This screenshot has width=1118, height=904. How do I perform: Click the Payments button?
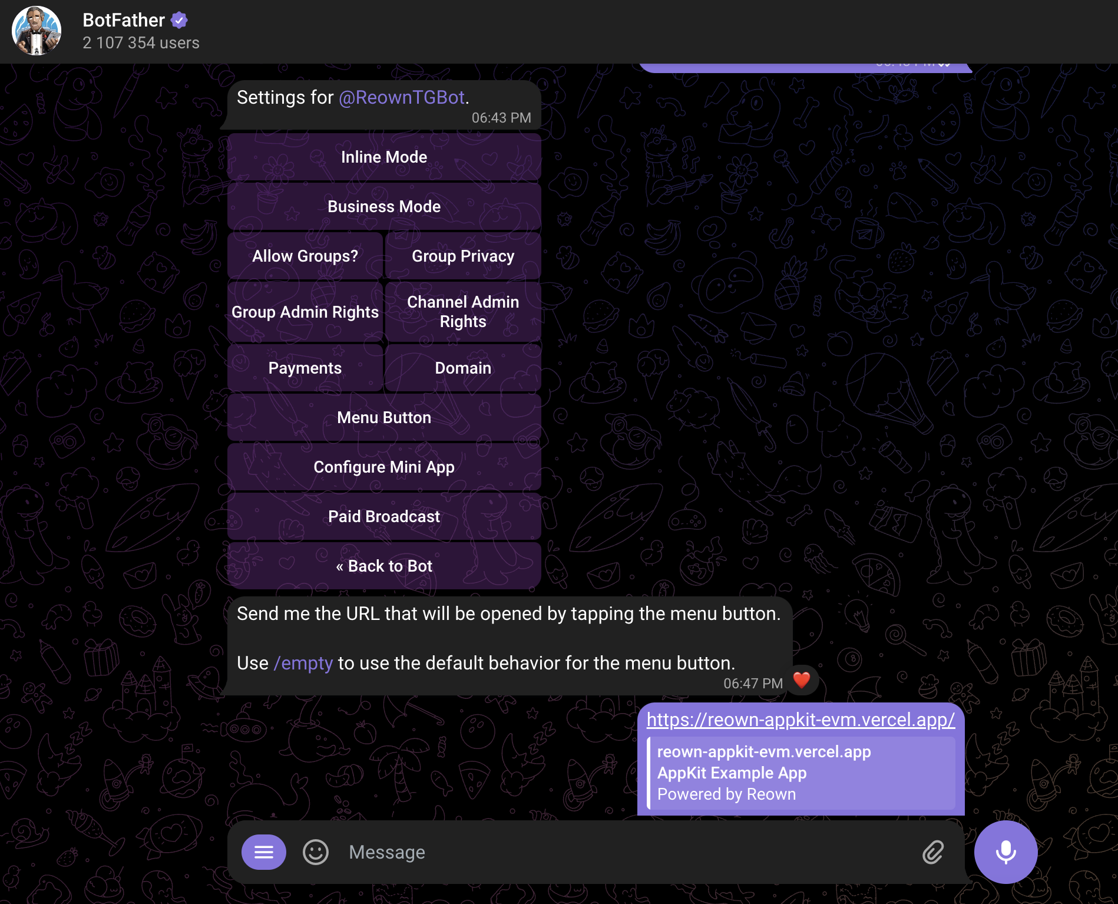pyautogui.click(x=305, y=368)
